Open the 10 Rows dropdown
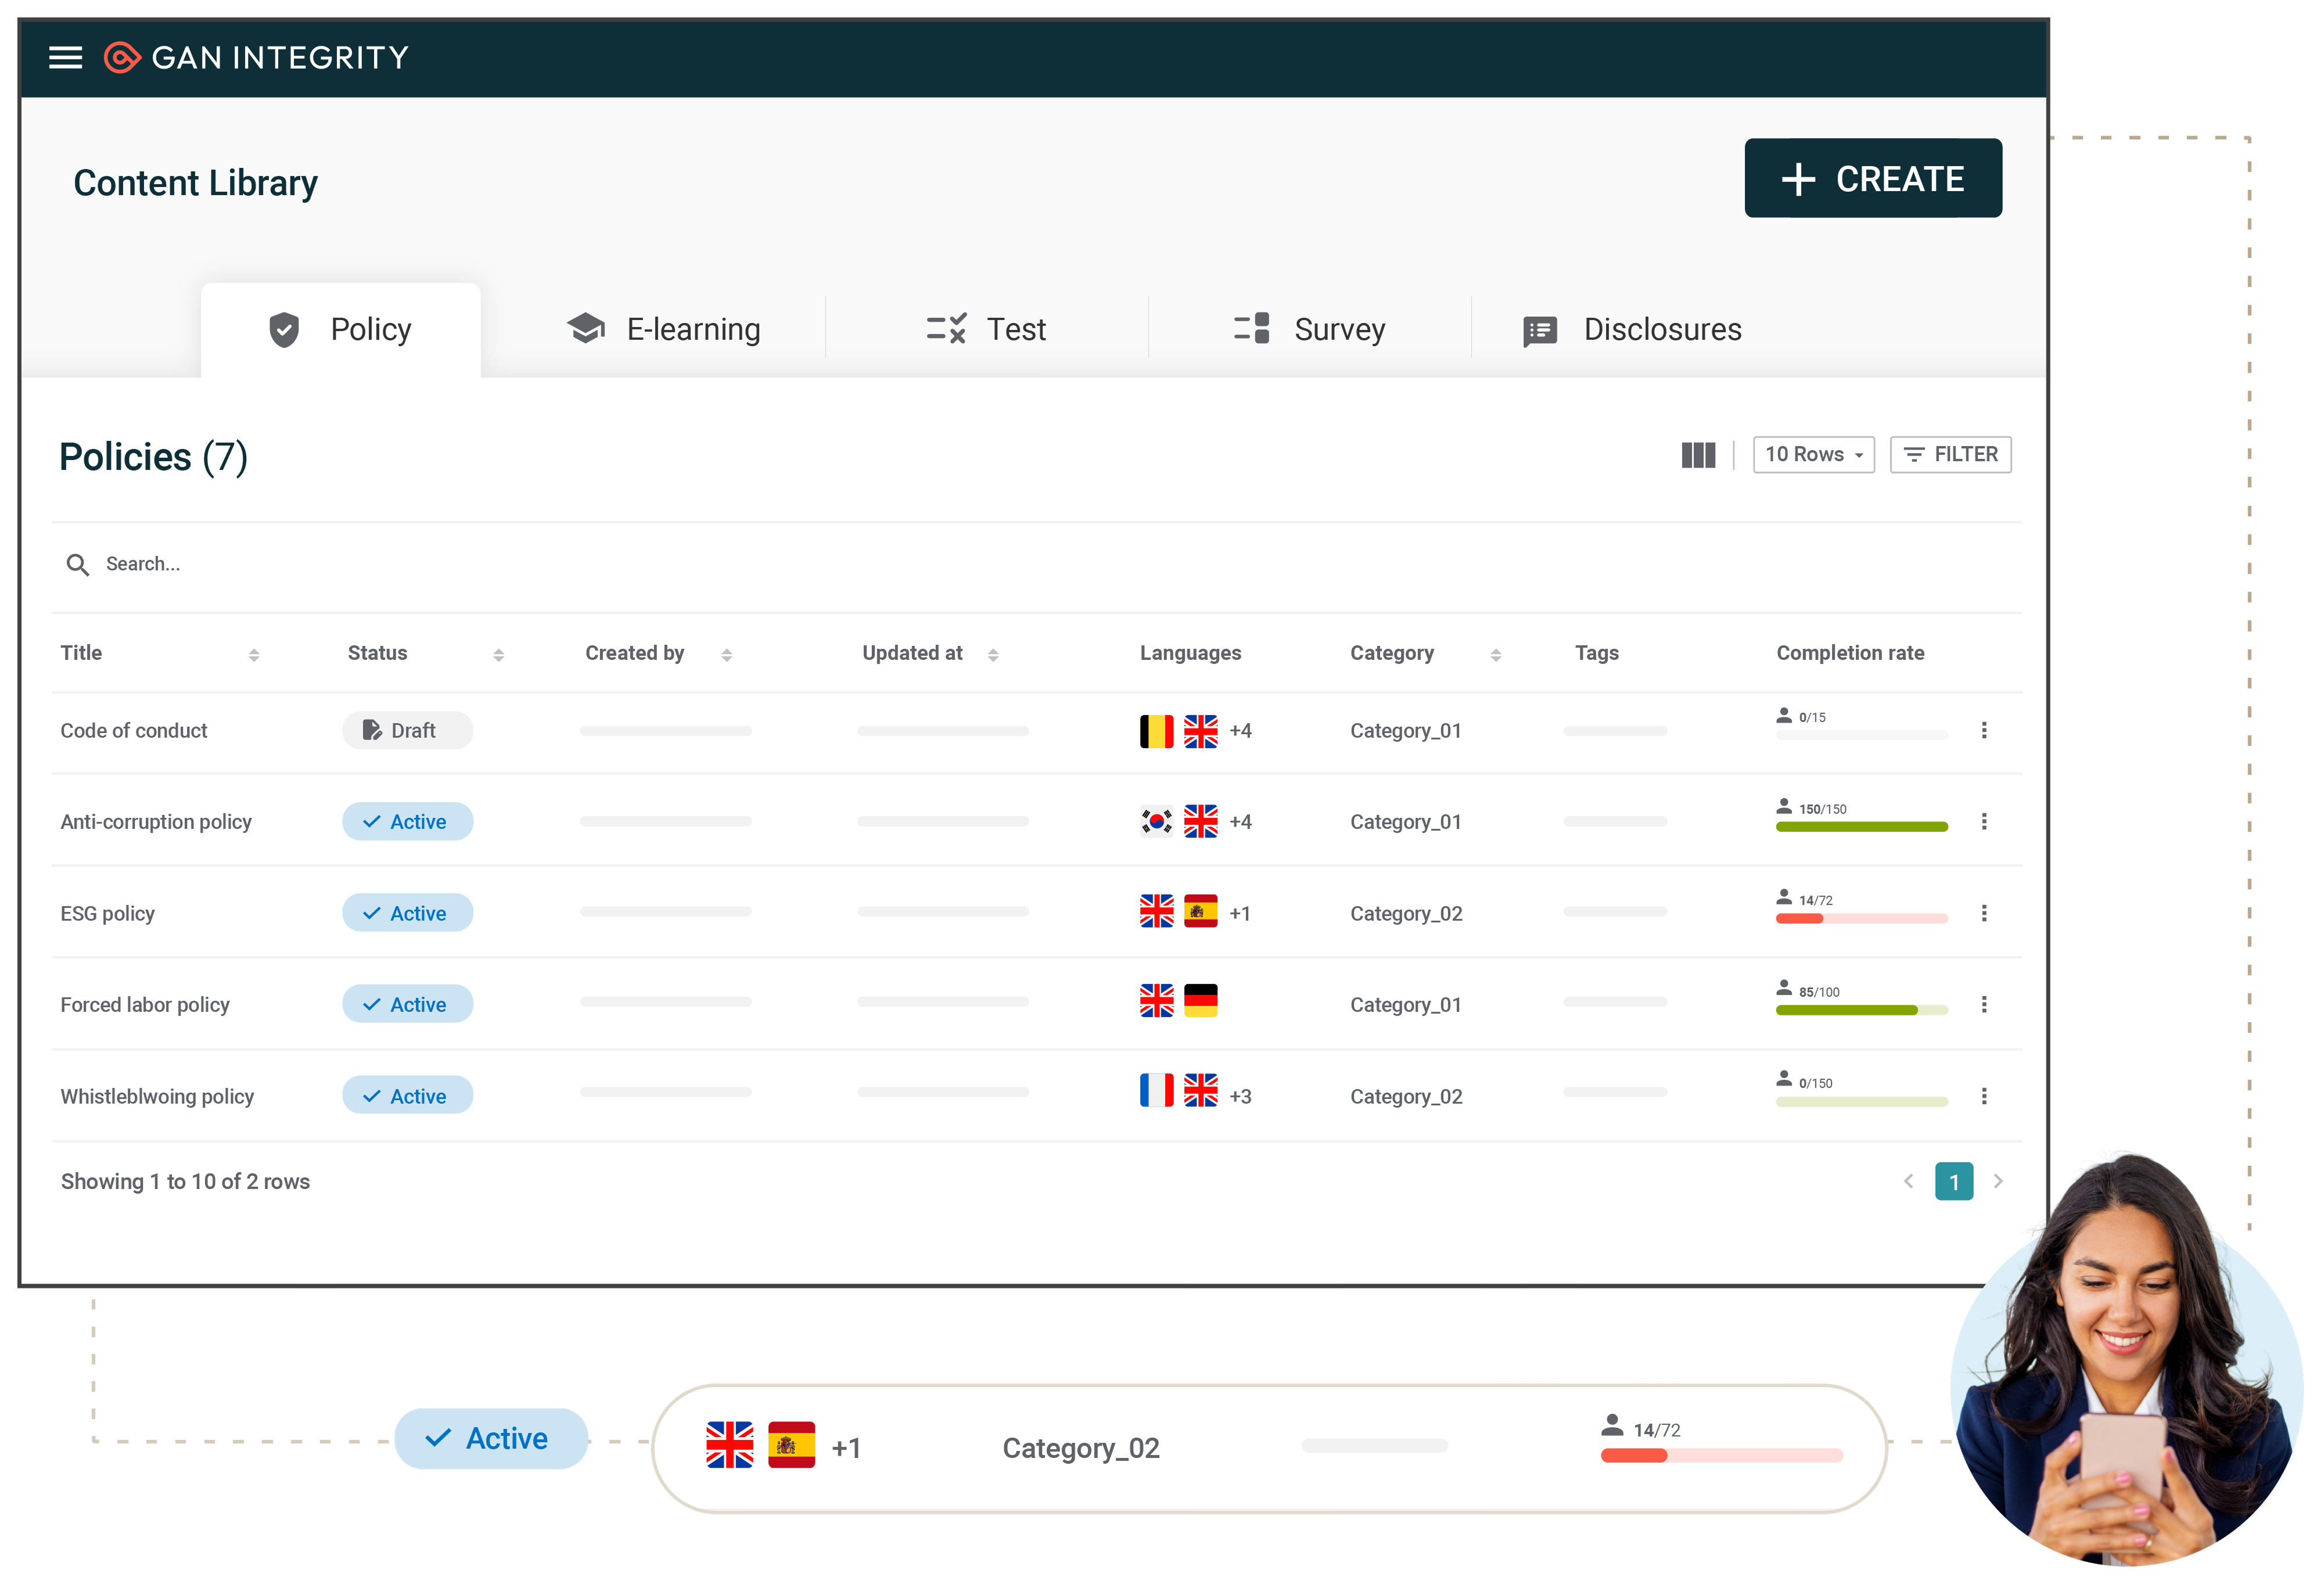Image resolution: width=2324 pixels, height=1584 pixels. 1813,455
